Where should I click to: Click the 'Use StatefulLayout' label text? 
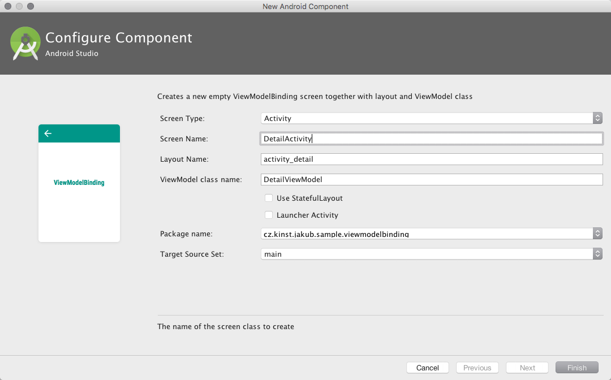click(309, 198)
